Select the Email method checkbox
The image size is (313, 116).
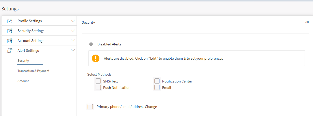[x=157, y=88]
